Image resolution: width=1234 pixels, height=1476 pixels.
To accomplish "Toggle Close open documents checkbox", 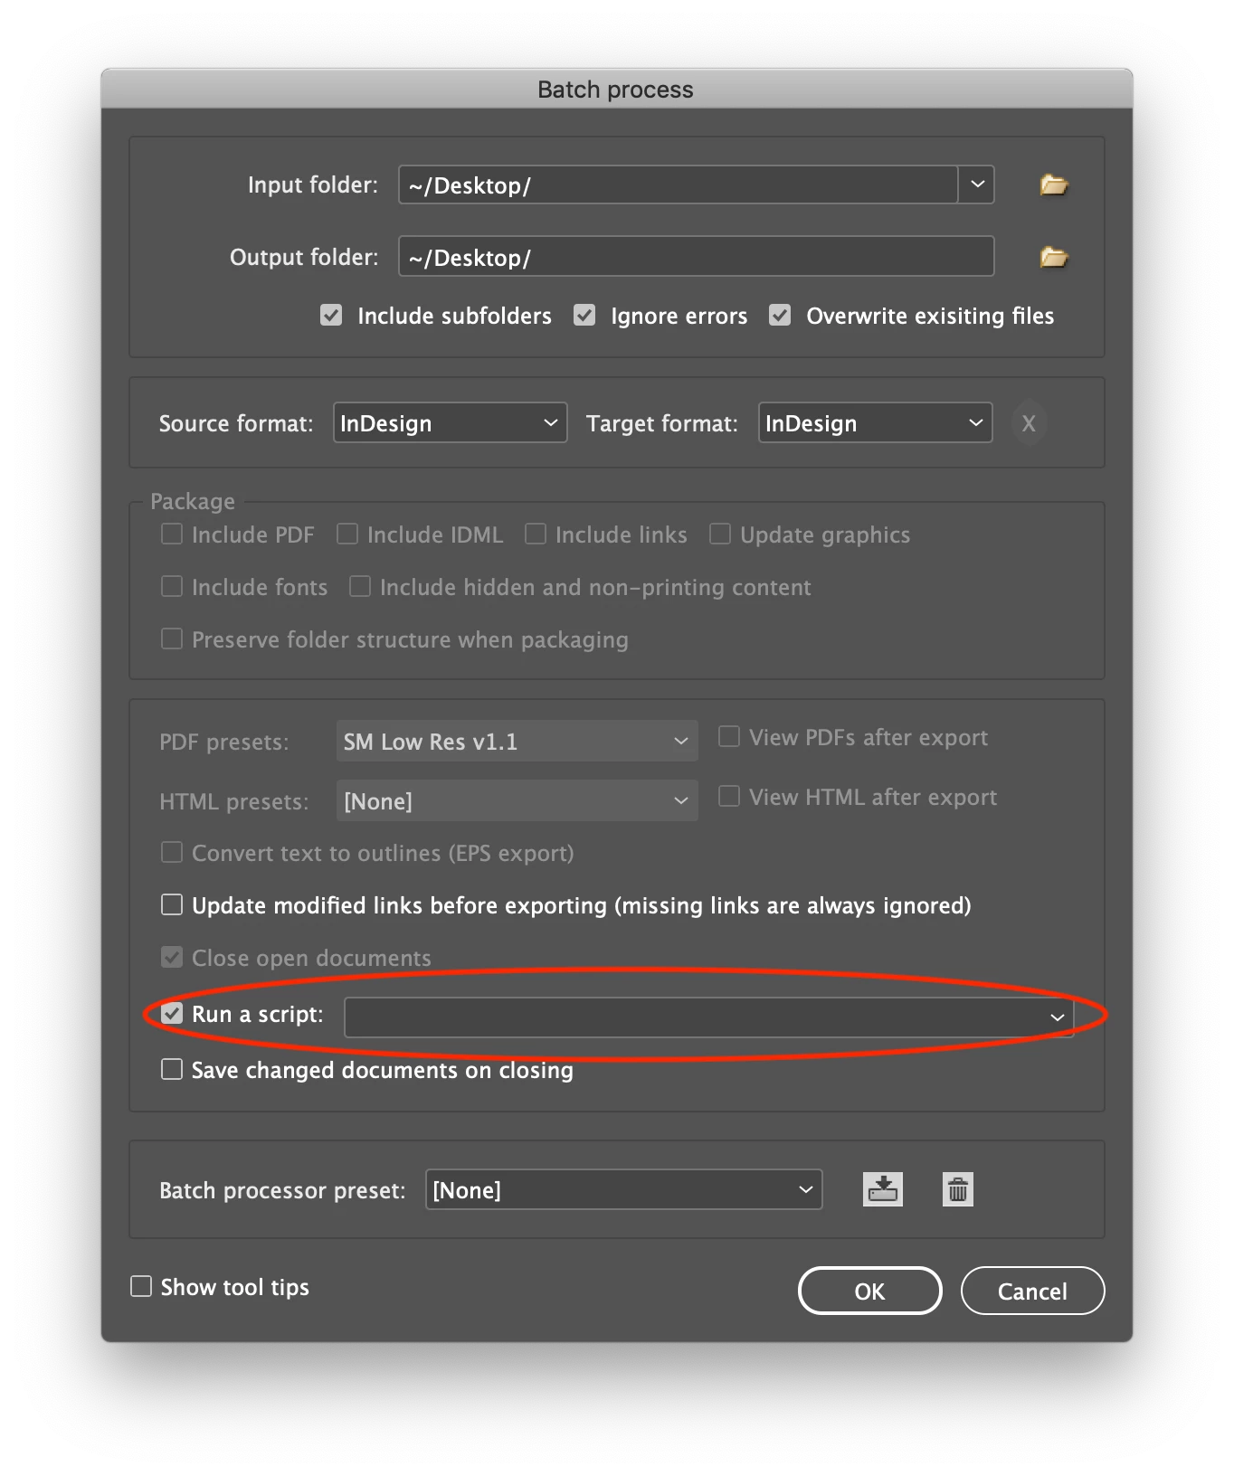I will (x=172, y=958).
